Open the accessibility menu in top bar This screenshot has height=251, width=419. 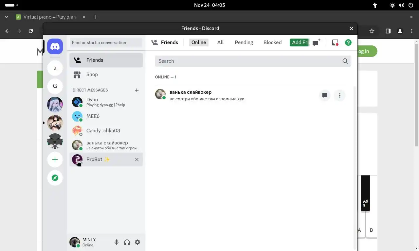click(375, 5)
